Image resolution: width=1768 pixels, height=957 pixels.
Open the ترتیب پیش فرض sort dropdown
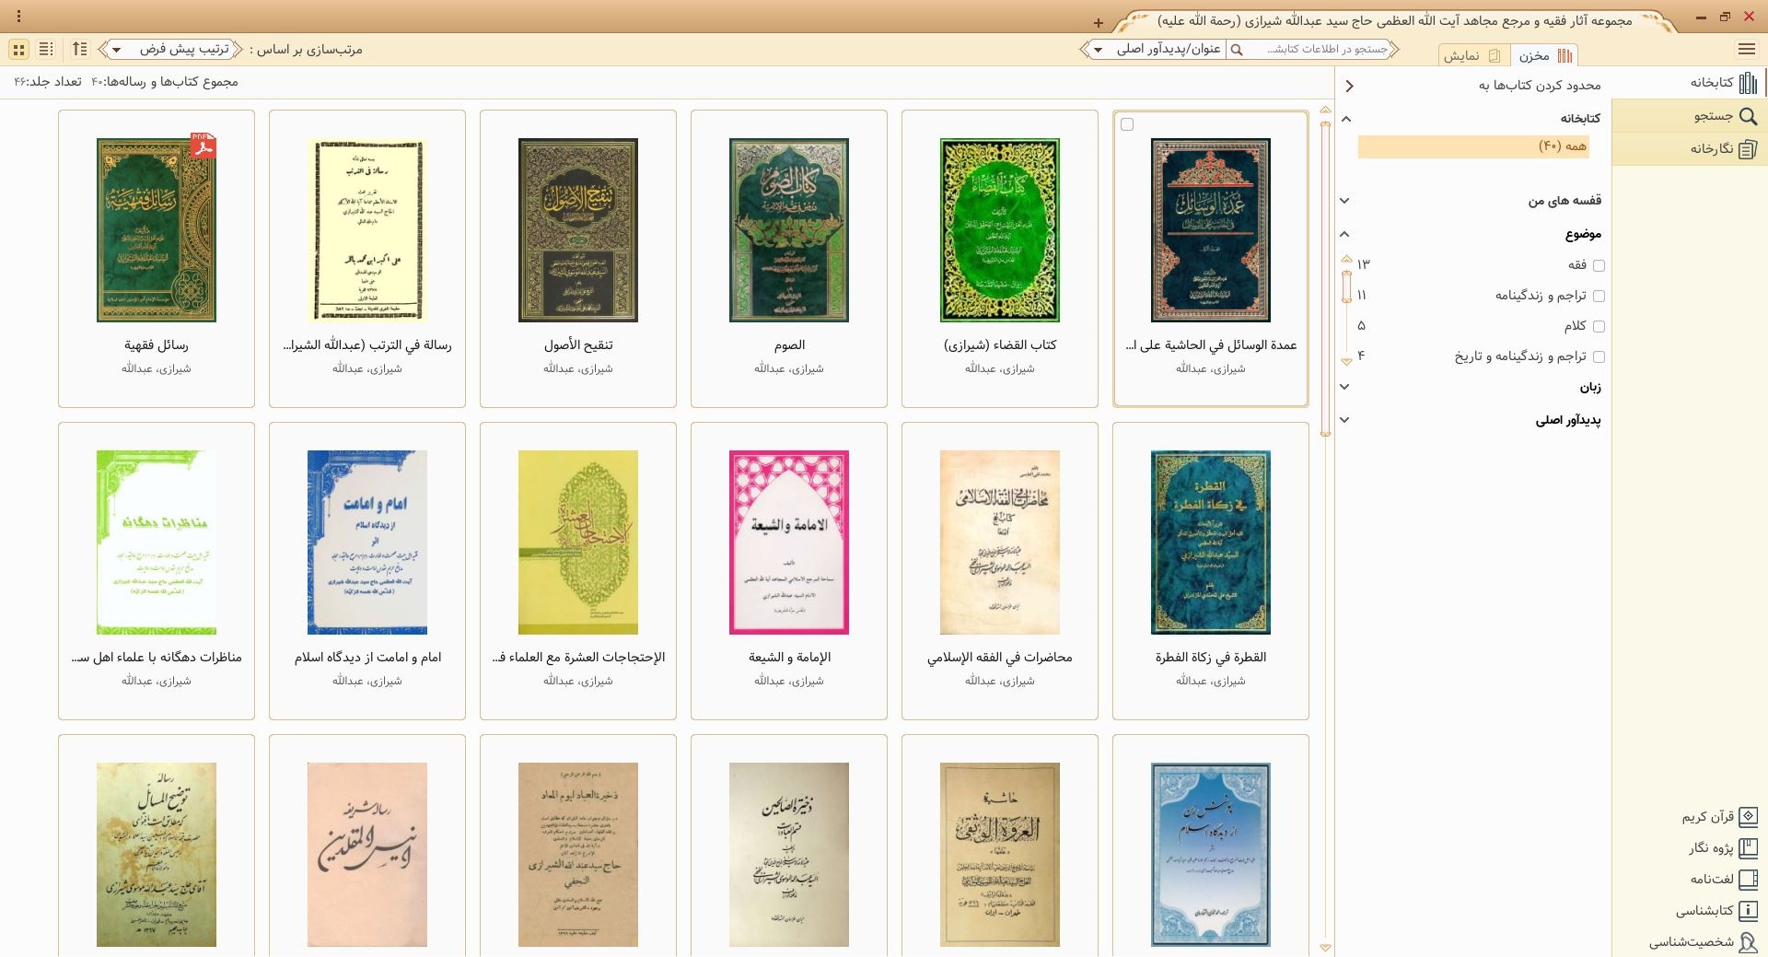[169, 50]
